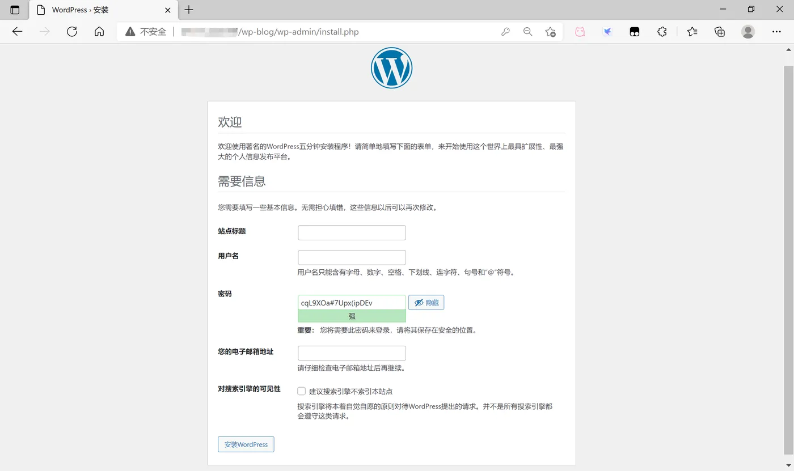The height and width of the screenshot is (471, 794).
Task: Focus the 您的电子邮箱地址 input field
Action: [352, 353]
